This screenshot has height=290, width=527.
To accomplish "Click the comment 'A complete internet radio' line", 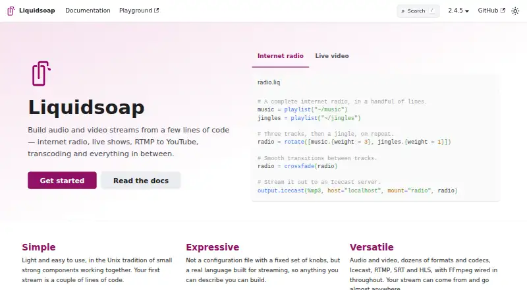I will (342, 101).
